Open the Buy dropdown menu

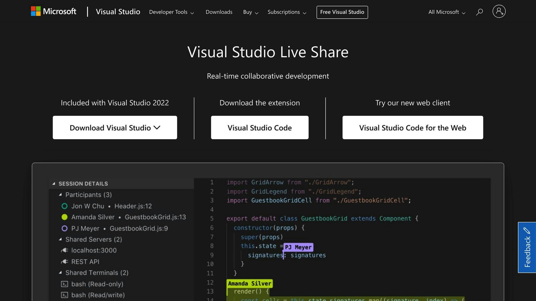tap(250, 12)
